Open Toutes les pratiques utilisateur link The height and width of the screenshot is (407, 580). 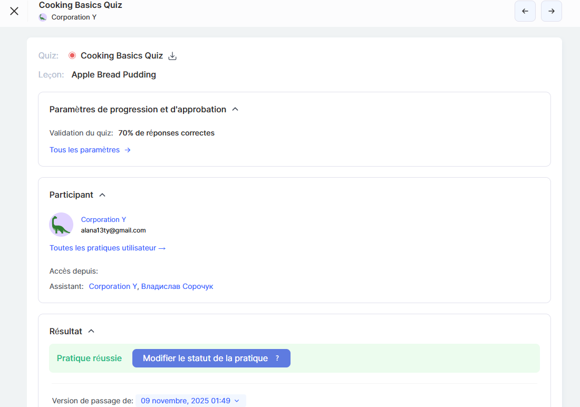(x=108, y=248)
